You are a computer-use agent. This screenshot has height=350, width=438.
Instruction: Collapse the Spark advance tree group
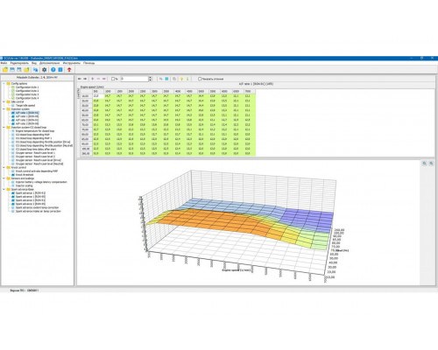[x=4, y=189]
